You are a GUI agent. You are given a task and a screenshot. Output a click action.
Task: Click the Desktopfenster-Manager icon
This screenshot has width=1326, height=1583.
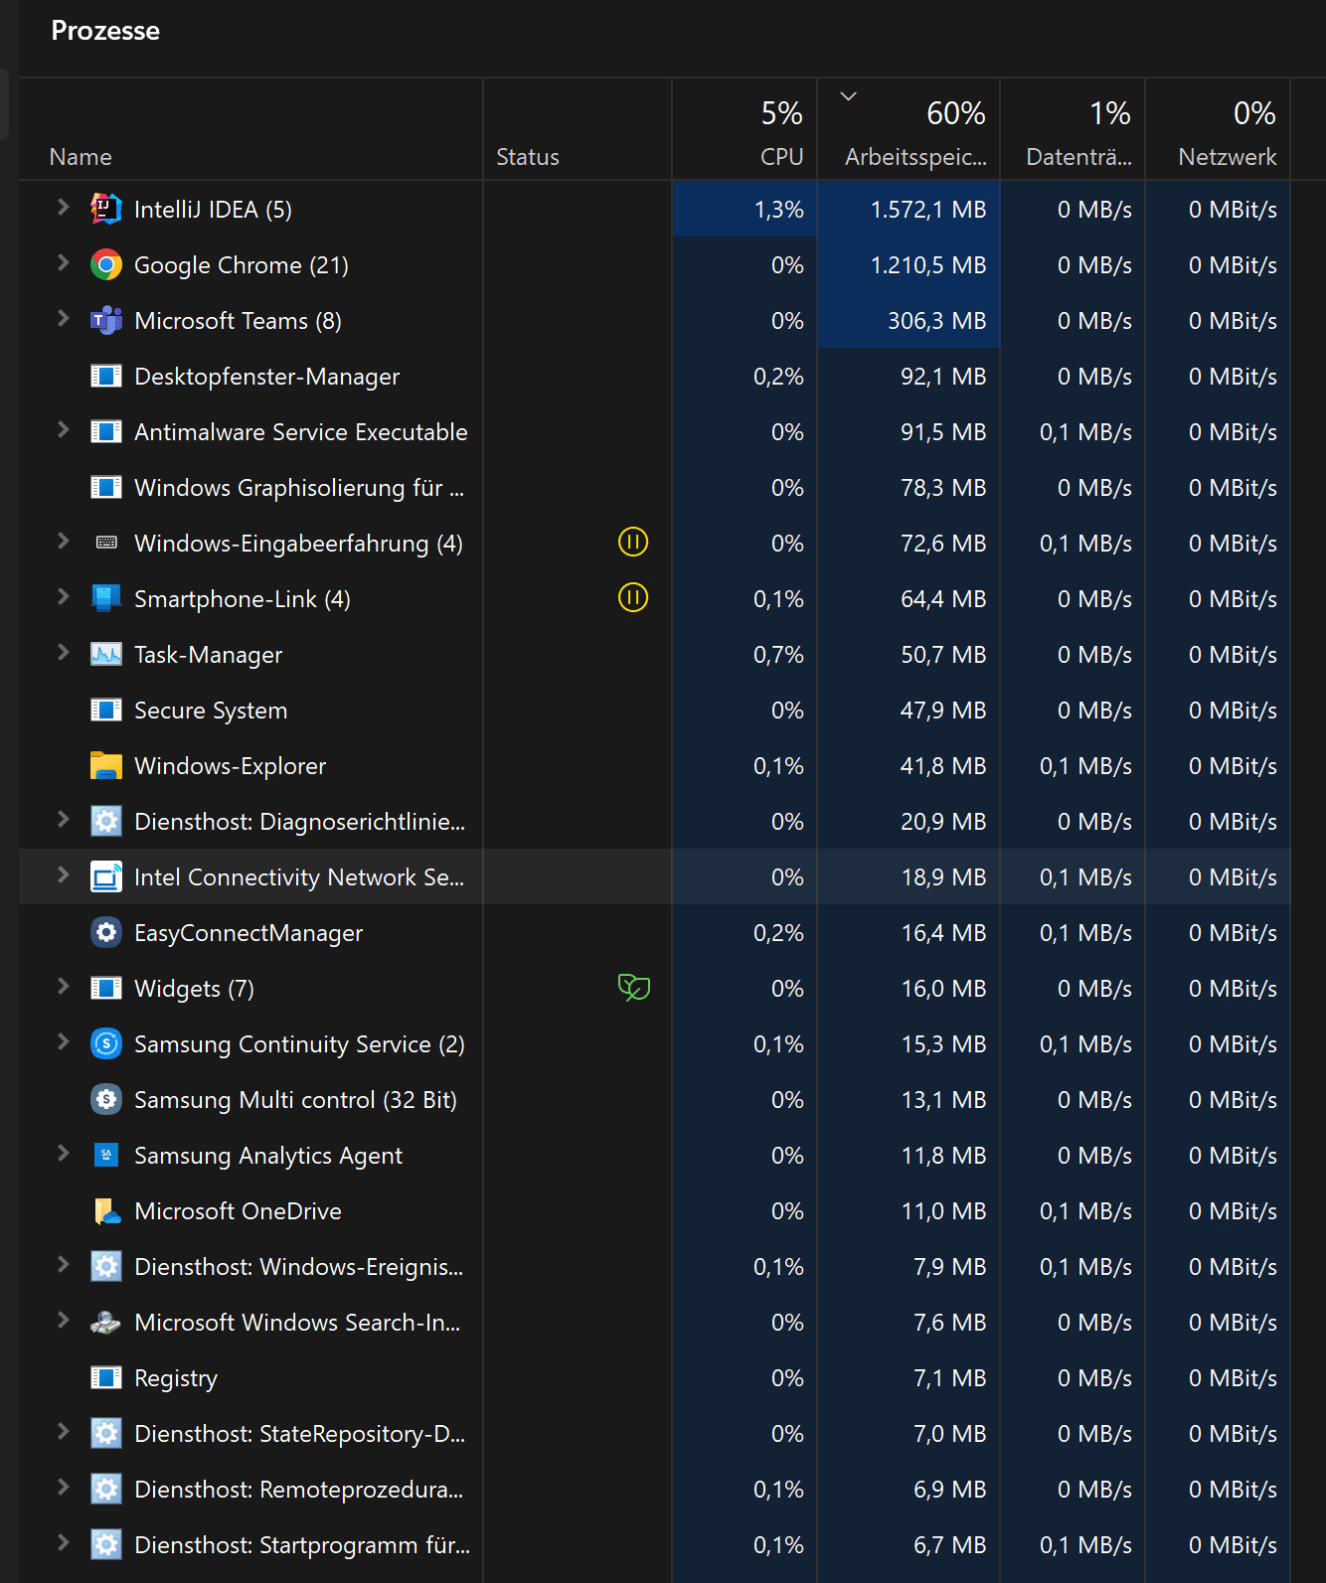click(x=106, y=376)
